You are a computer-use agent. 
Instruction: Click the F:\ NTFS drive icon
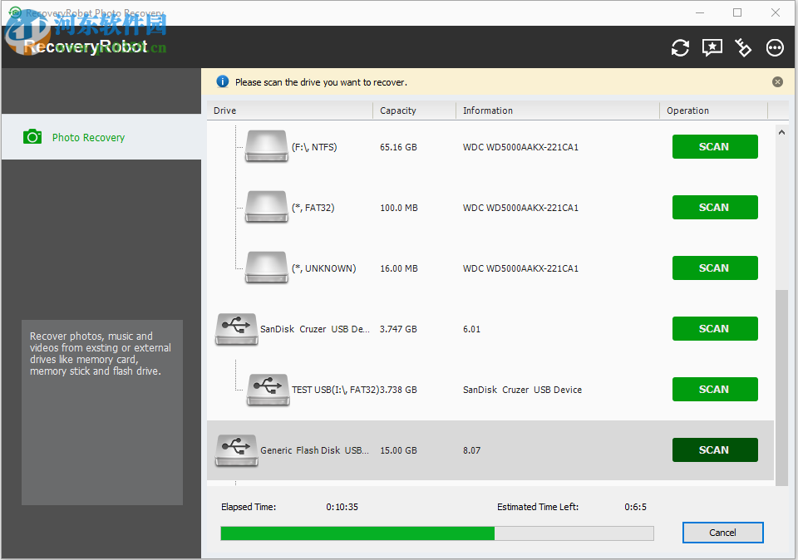266,146
